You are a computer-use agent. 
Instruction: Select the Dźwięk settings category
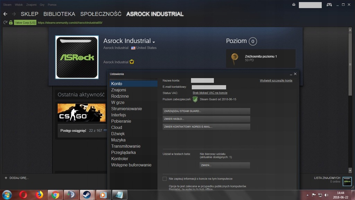tap(133, 134)
